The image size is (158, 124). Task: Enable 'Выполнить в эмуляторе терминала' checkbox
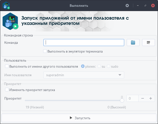pos(45,51)
